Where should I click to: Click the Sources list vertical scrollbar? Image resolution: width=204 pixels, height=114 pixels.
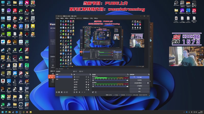pos(91,79)
